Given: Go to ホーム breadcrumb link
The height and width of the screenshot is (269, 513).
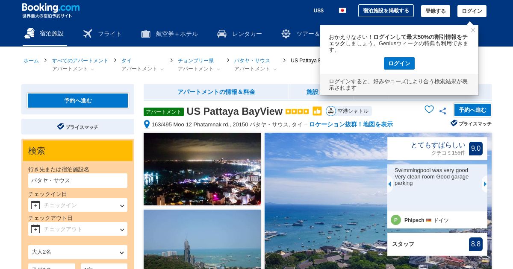Looking at the screenshot, I should click(31, 61).
